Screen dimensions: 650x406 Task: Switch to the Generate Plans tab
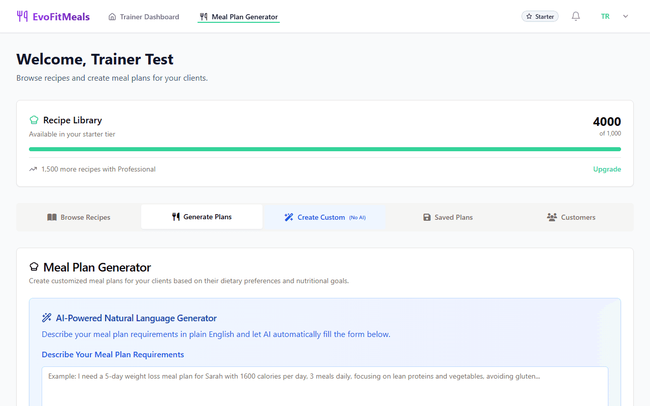tap(202, 217)
